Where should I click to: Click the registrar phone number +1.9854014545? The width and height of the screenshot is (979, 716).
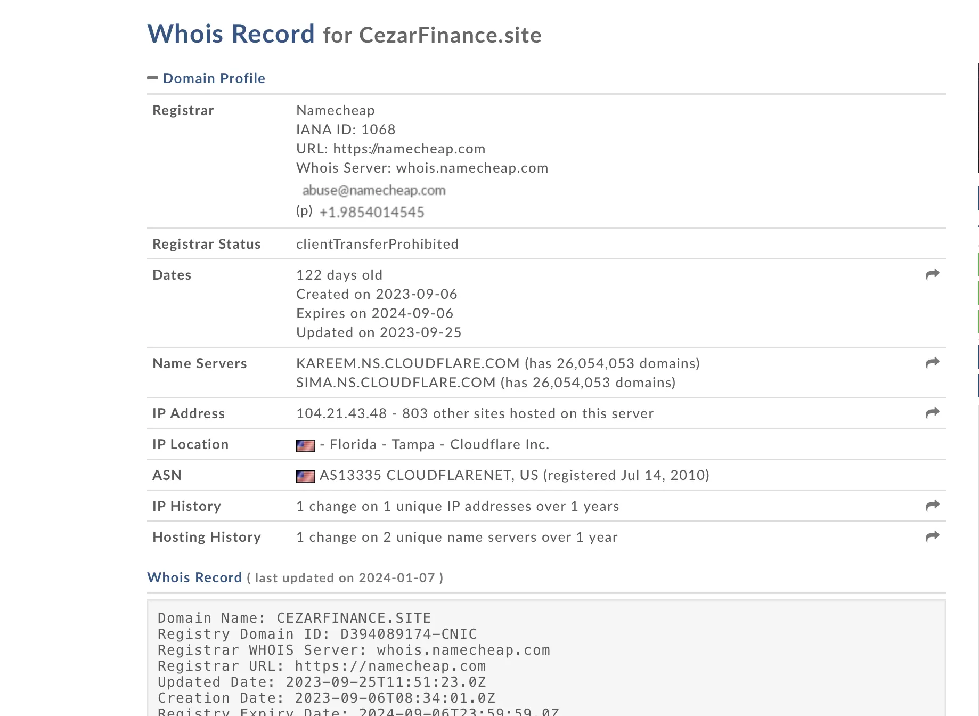(x=372, y=212)
